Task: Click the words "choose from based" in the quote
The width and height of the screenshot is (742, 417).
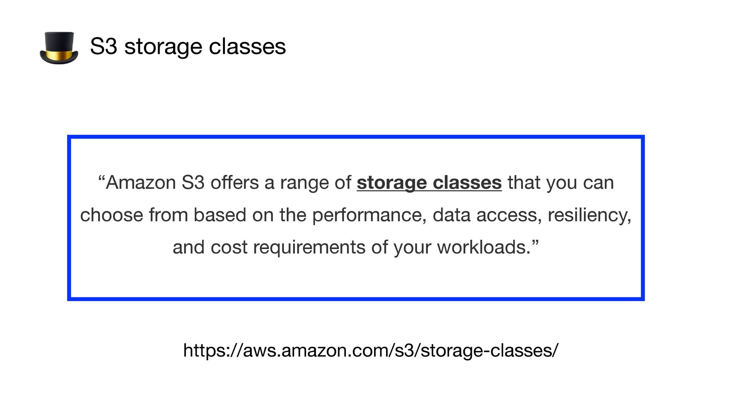Action: 163,215
